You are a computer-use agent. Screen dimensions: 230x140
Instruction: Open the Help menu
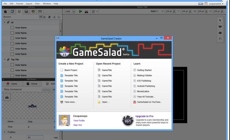56,4
